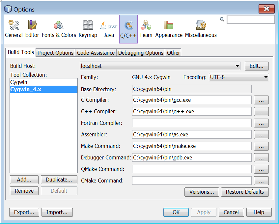Click the Duplicate... button
279x224 pixels.
tap(59, 180)
